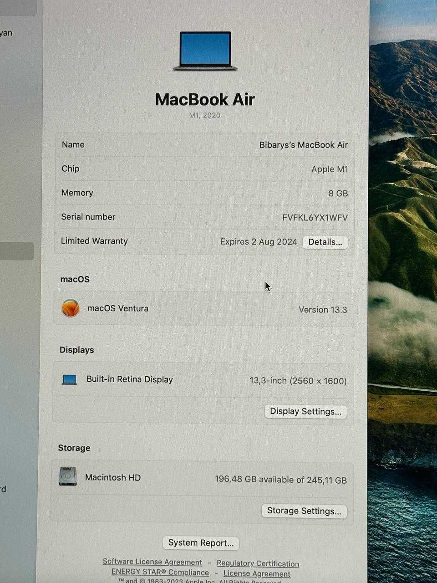Open License Agreement link
Viewport: 437px width, 583px height.
point(257,573)
